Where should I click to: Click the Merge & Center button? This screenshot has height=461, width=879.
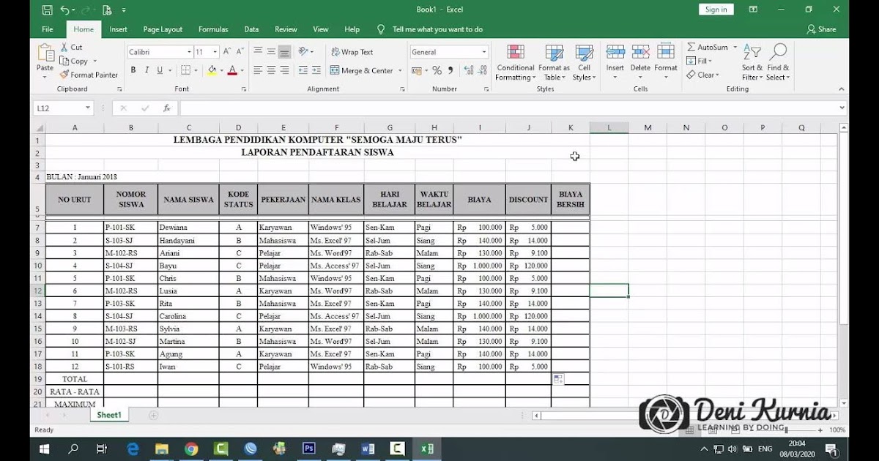click(x=361, y=70)
